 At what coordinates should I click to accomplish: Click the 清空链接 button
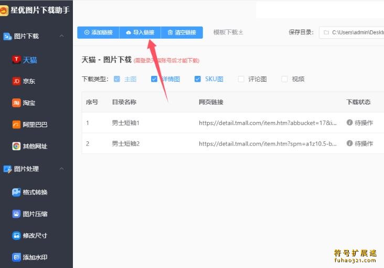pyautogui.click(x=182, y=32)
